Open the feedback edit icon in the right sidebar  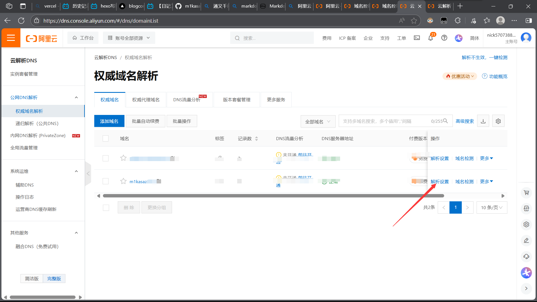[x=526, y=240]
